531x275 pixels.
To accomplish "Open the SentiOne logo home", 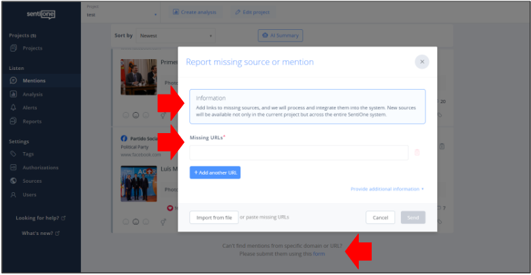I will coord(41,14).
